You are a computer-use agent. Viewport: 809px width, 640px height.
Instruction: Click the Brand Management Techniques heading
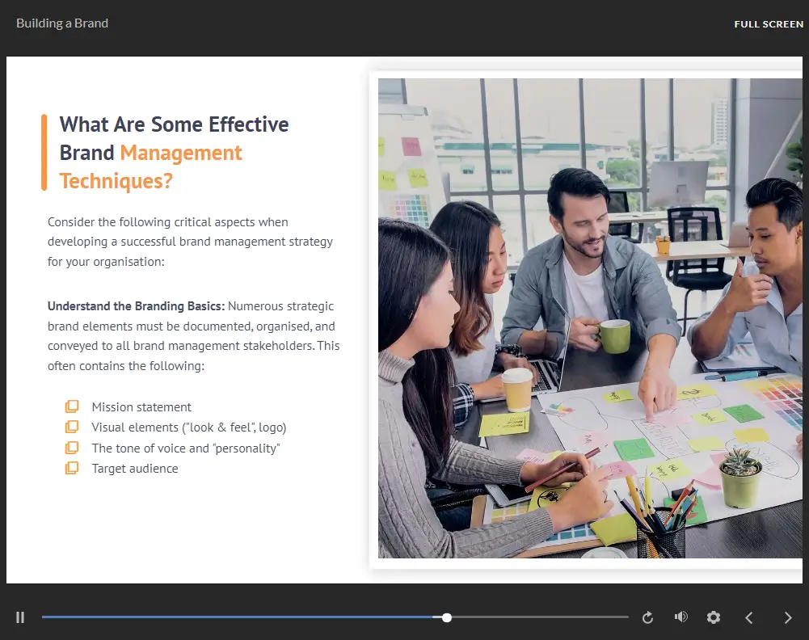tap(174, 153)
